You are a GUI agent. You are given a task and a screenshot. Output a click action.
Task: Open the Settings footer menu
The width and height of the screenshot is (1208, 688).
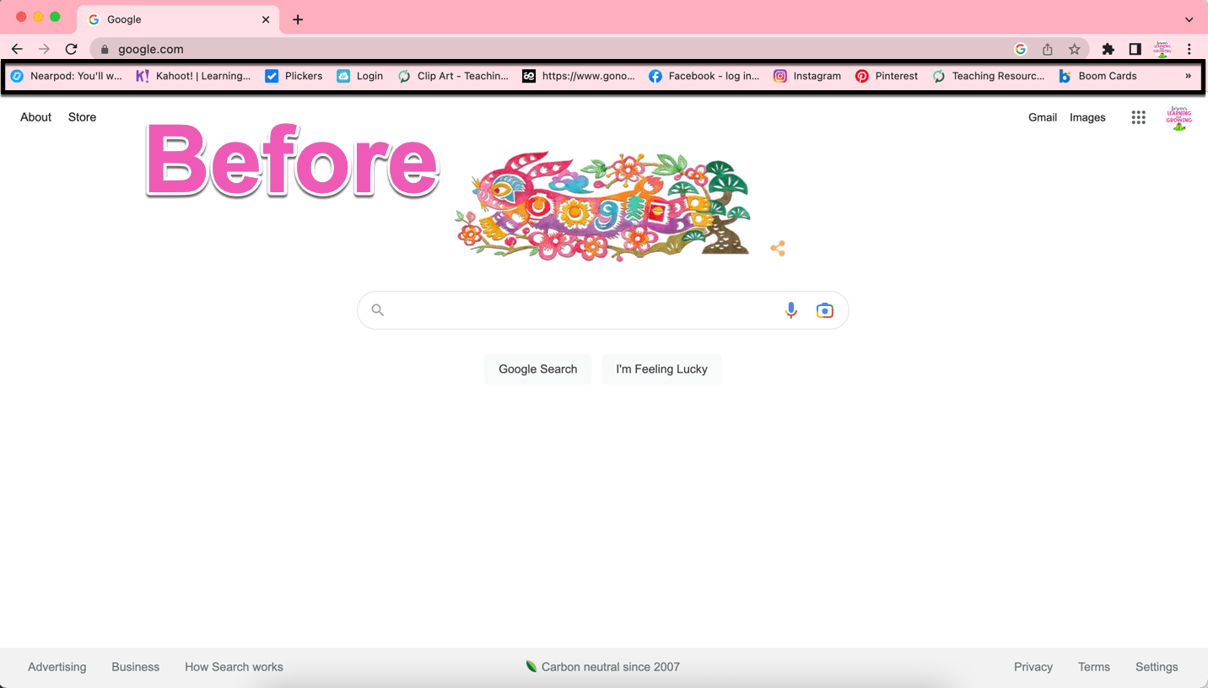(x=1157, y=667)
